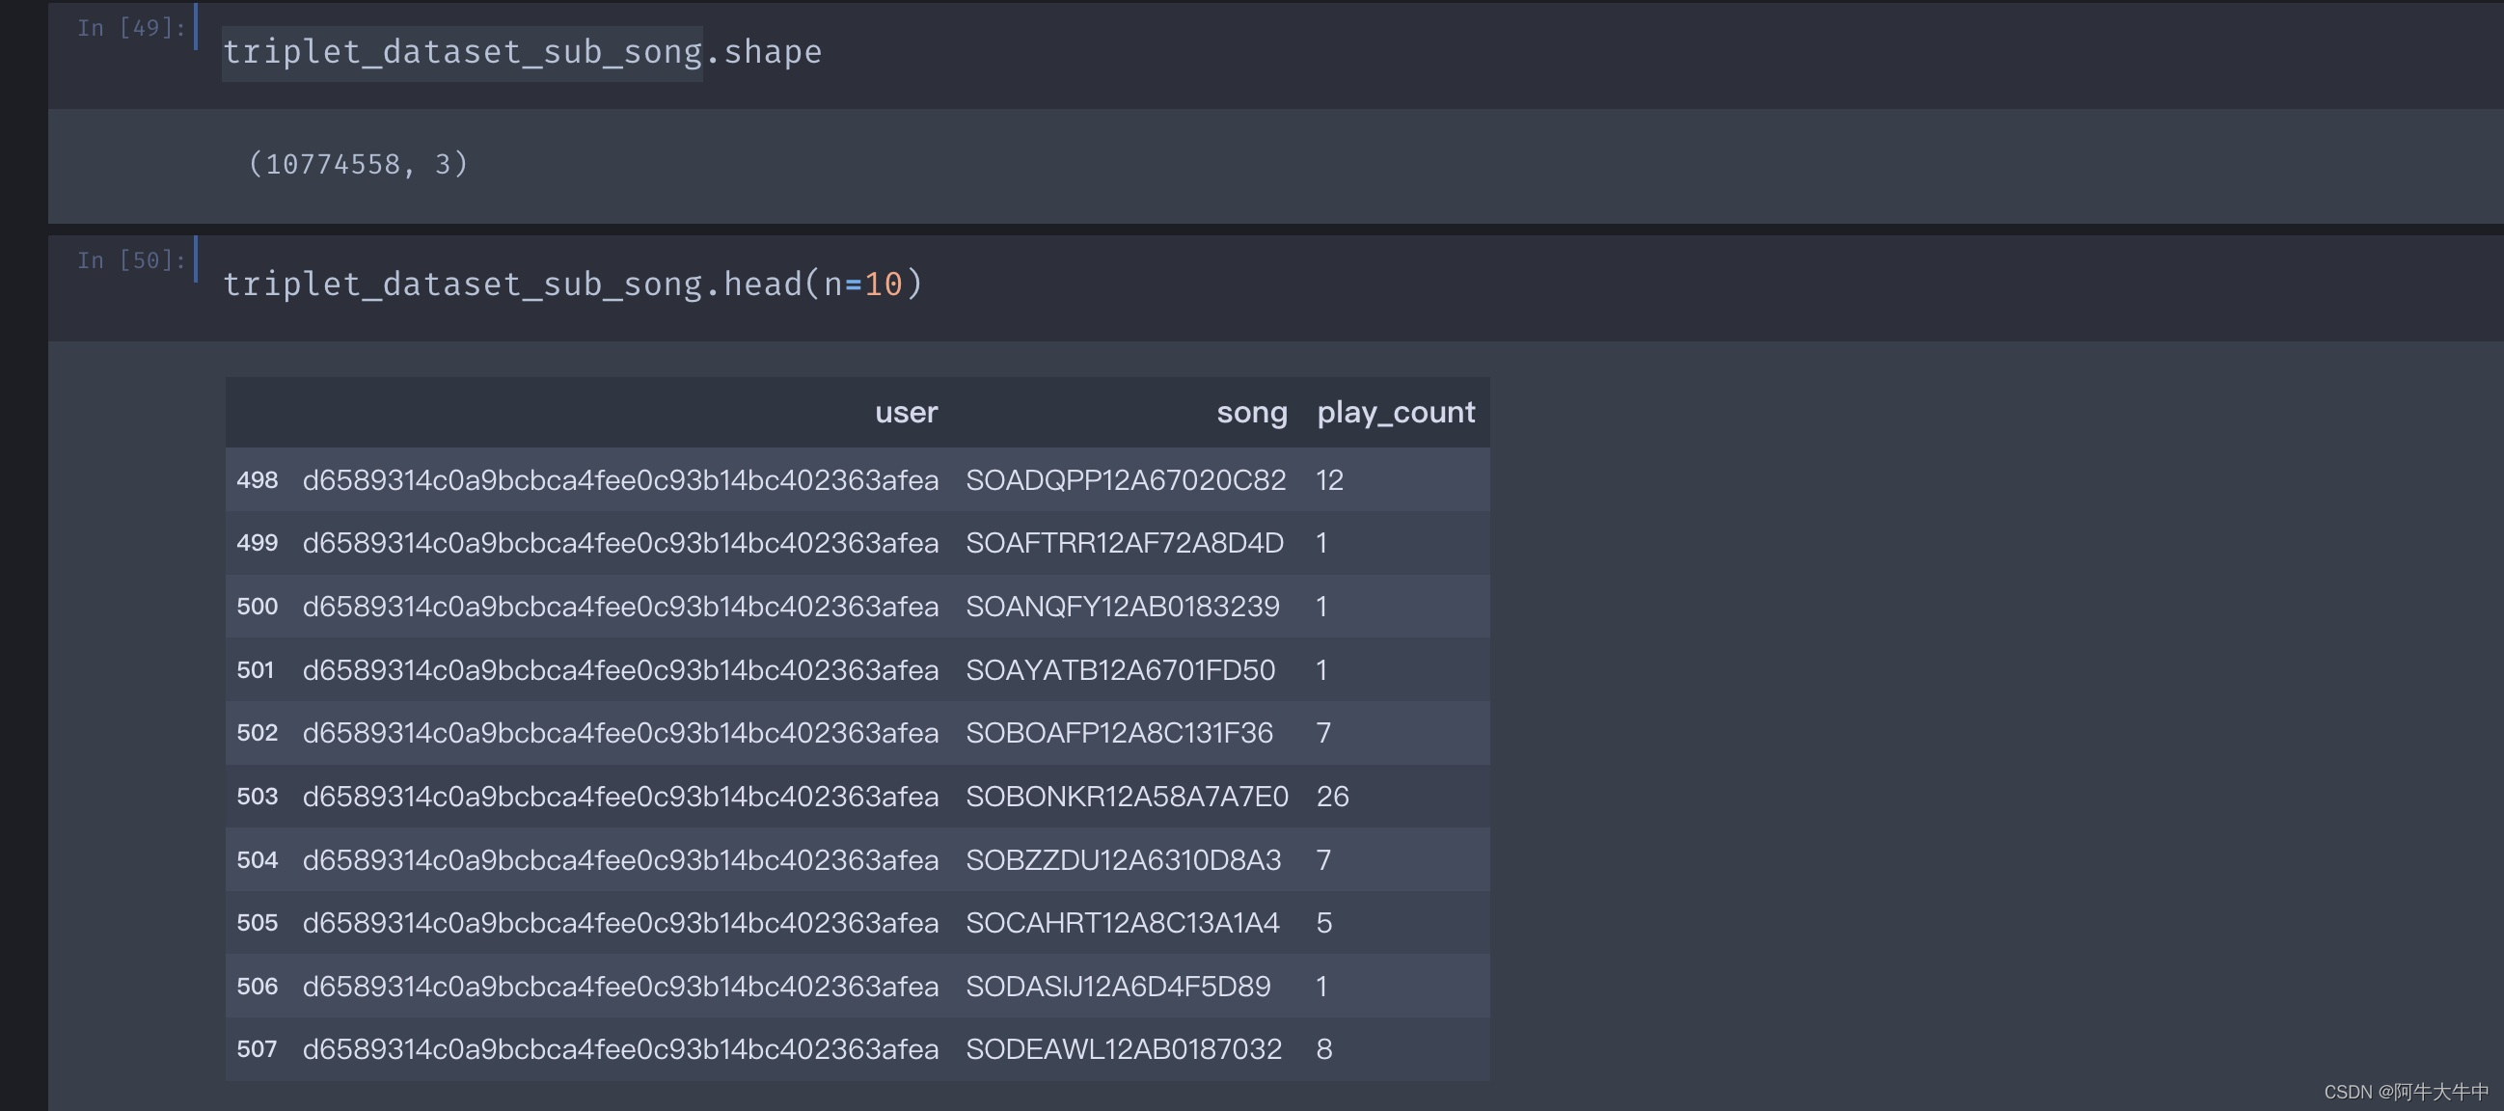Click the 'user' column header

pyautogui.click(x=906, y=412)
